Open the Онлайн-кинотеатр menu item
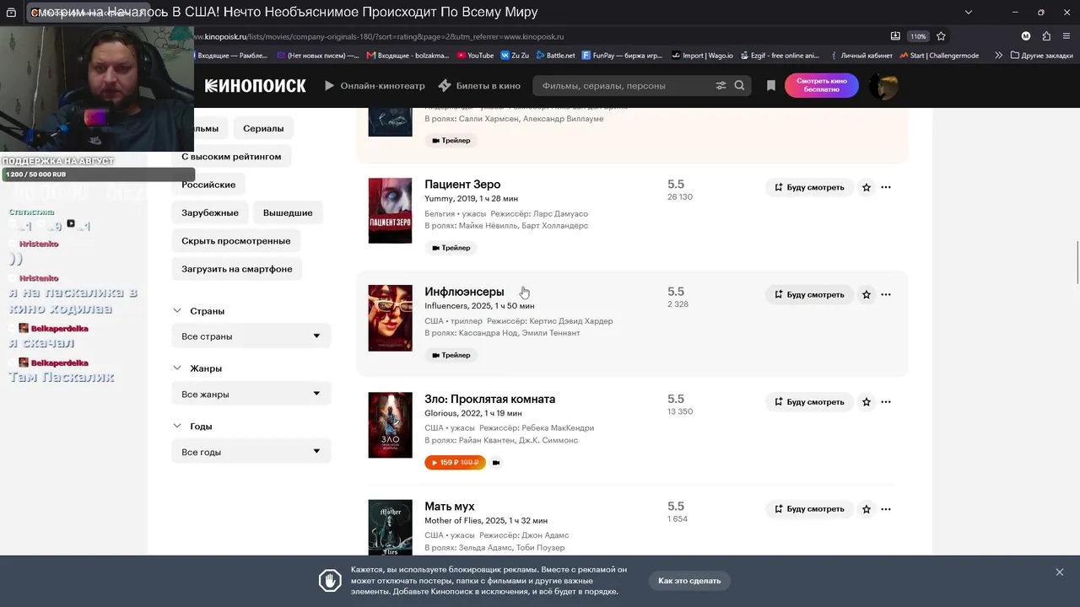The height and width of the screenshot is (607, 1080). point(375,86)
